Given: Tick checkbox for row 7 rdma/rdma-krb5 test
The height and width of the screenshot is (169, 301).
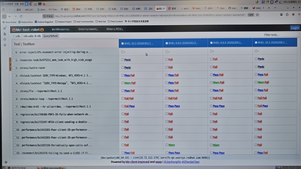Looking at the screenshot, I should pos(14,107).
